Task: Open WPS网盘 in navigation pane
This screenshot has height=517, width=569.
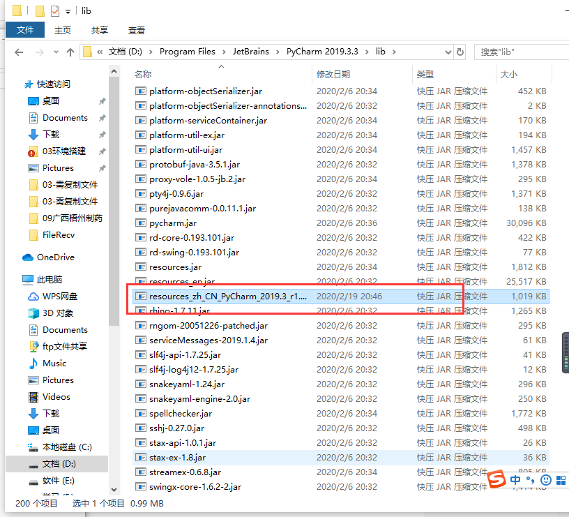Action: click(x=60, y=297)
